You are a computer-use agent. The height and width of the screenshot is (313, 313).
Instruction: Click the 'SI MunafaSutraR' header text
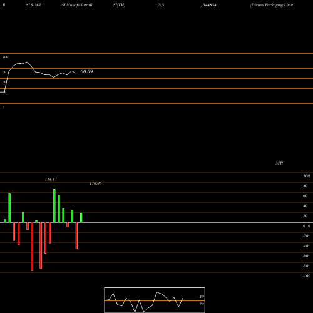pos(77,5)
